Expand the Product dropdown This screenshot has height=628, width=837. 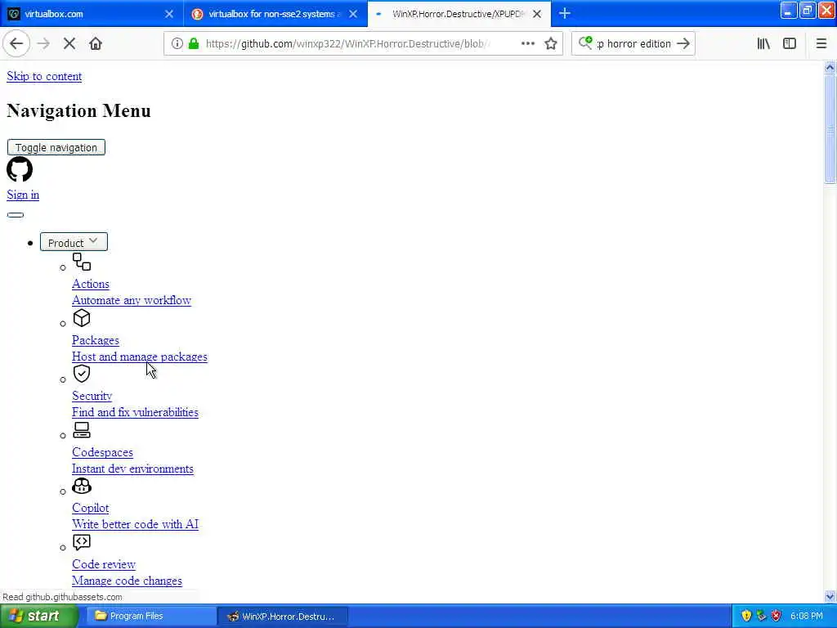pyautogui.click(x=74, y=242)
